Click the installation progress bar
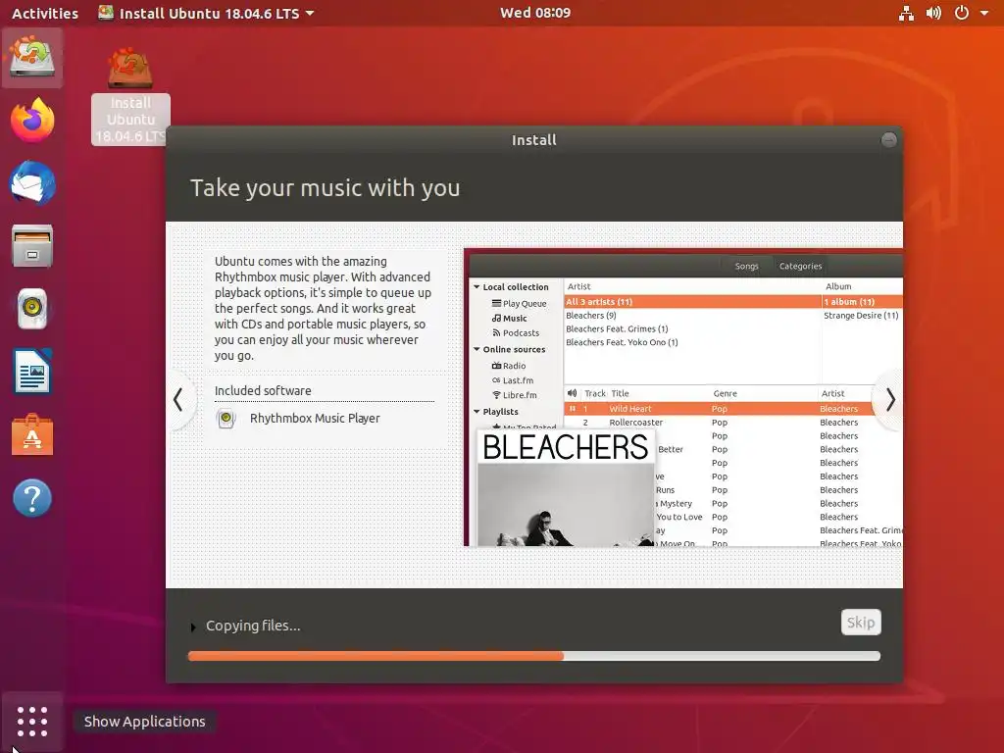 pos(534,656)
